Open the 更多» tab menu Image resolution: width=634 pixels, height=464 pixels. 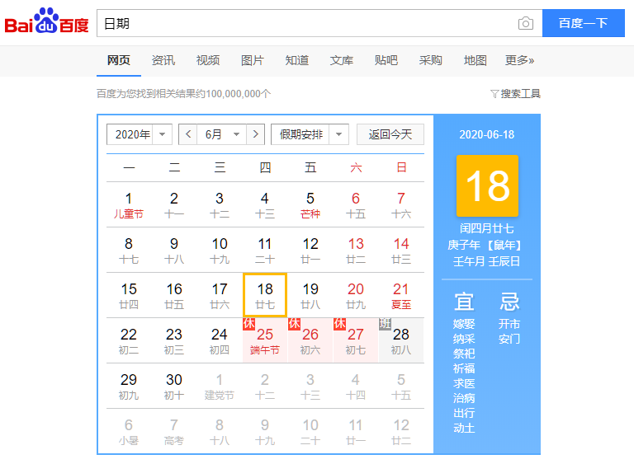tap(519, 60)
